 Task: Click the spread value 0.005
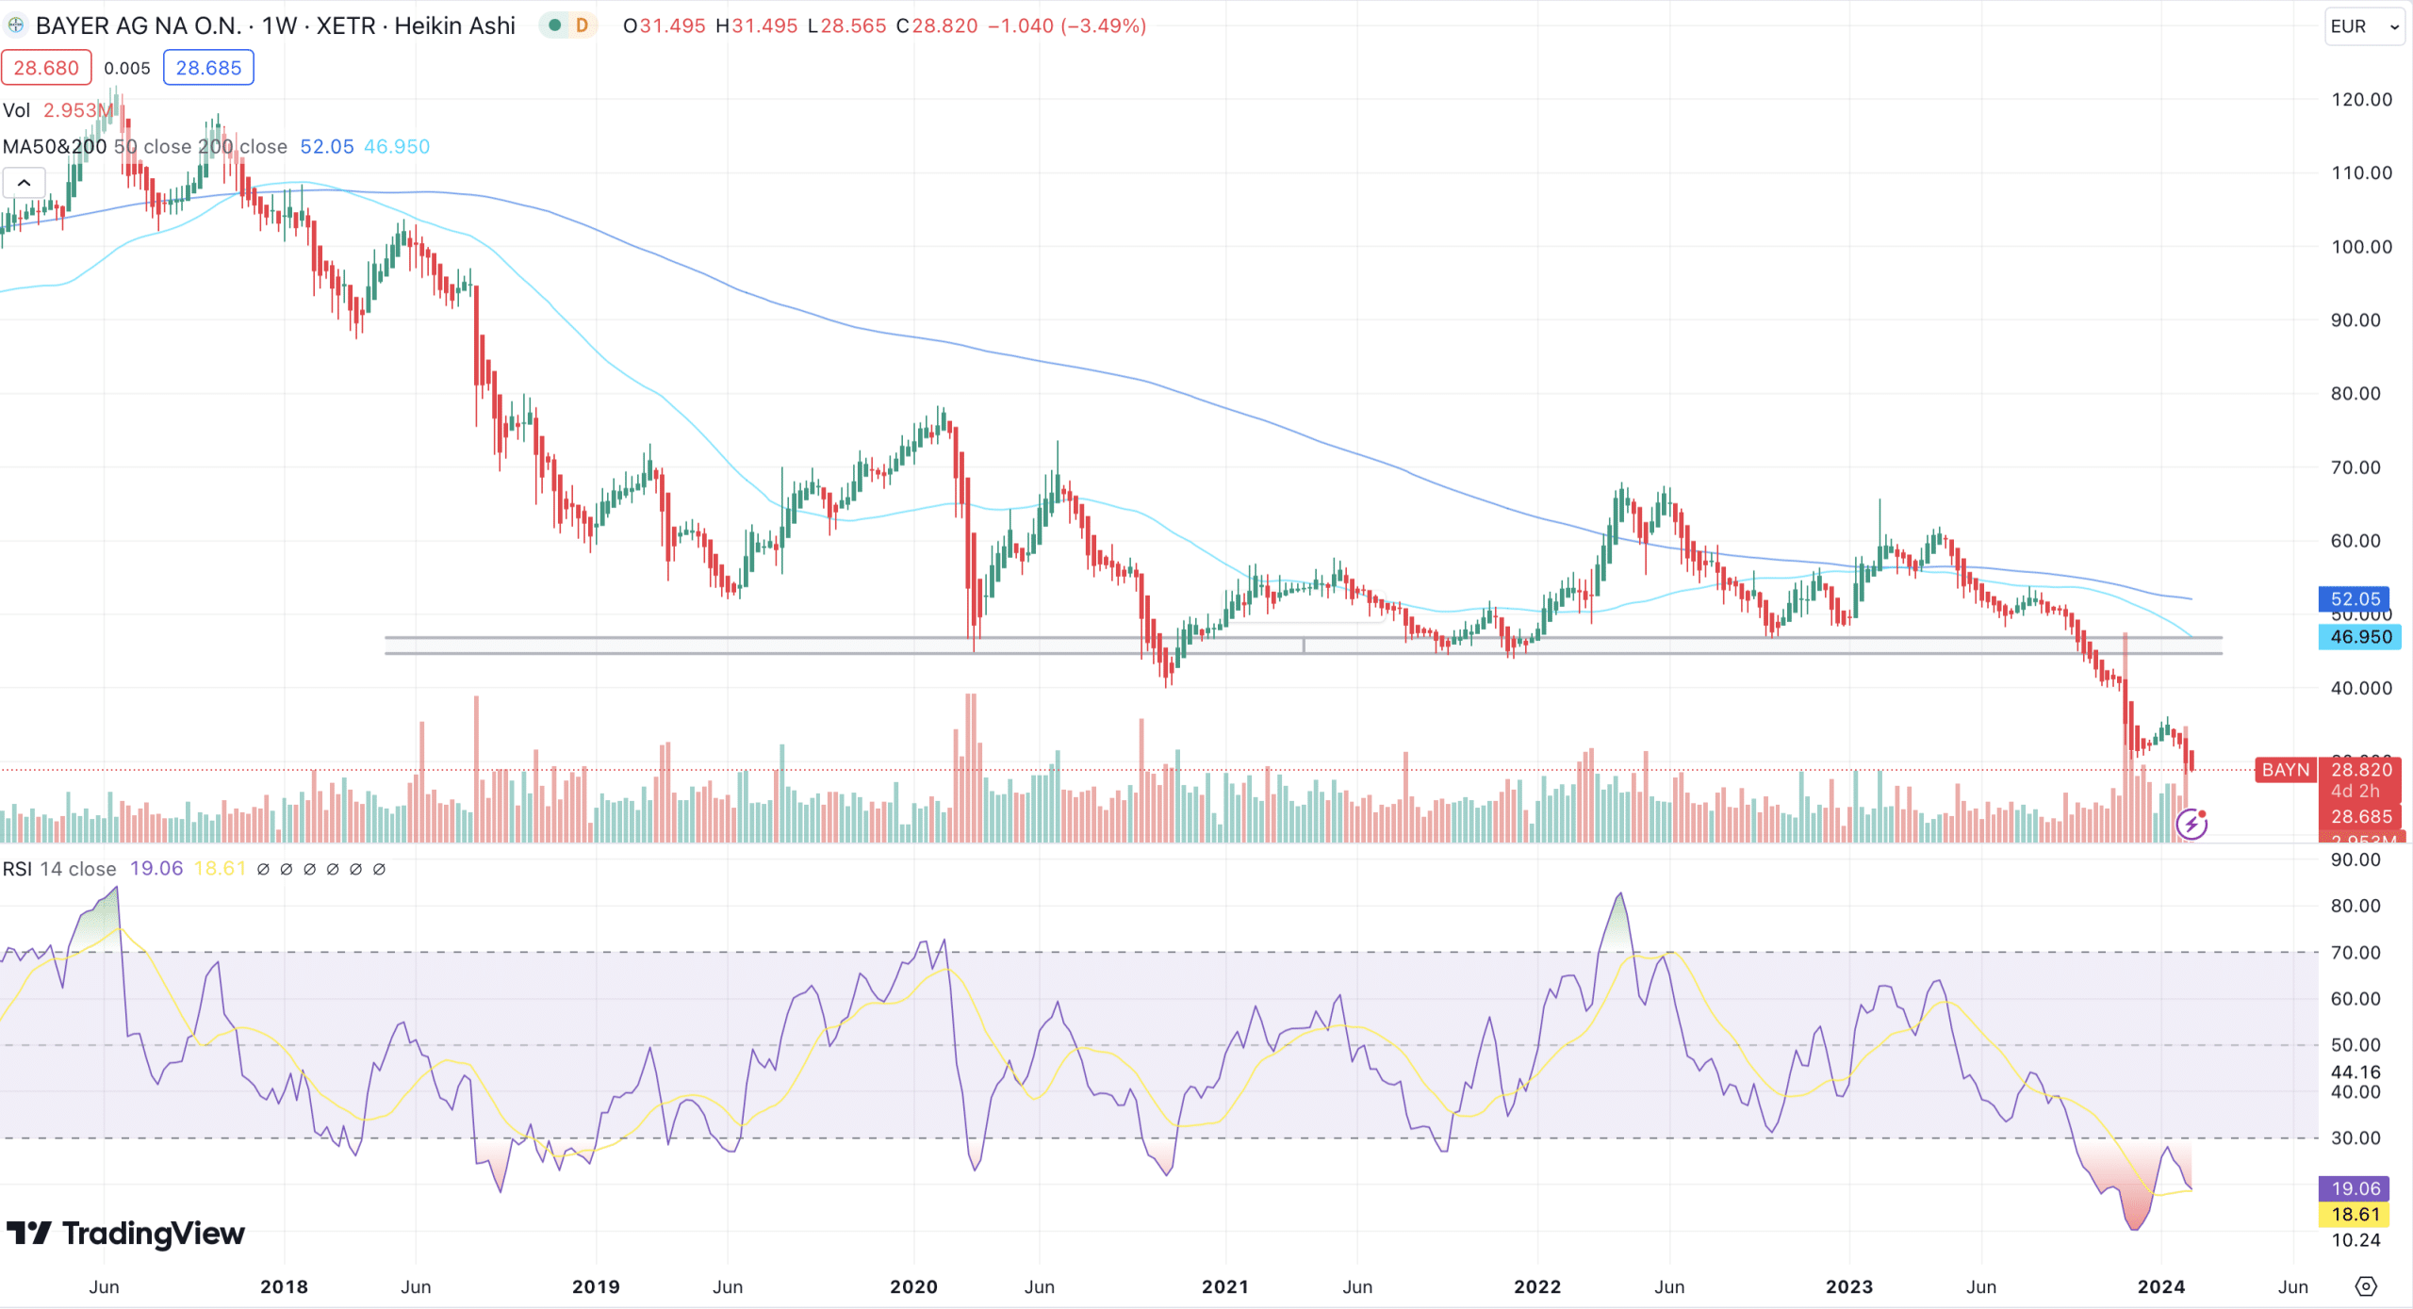click(x=127, y=68)
